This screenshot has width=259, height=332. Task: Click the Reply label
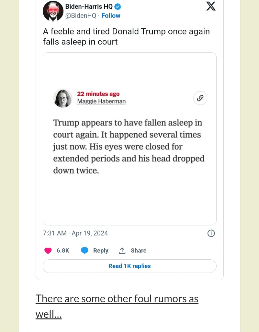coord(101,251)
